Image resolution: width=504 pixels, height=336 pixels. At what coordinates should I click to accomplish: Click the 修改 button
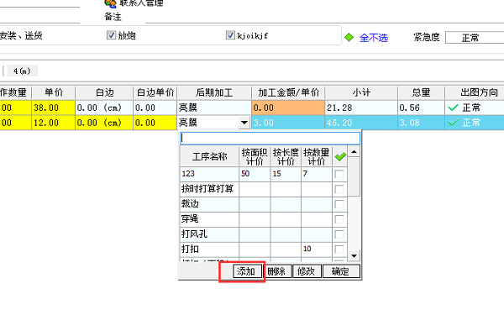pos(307,271)
